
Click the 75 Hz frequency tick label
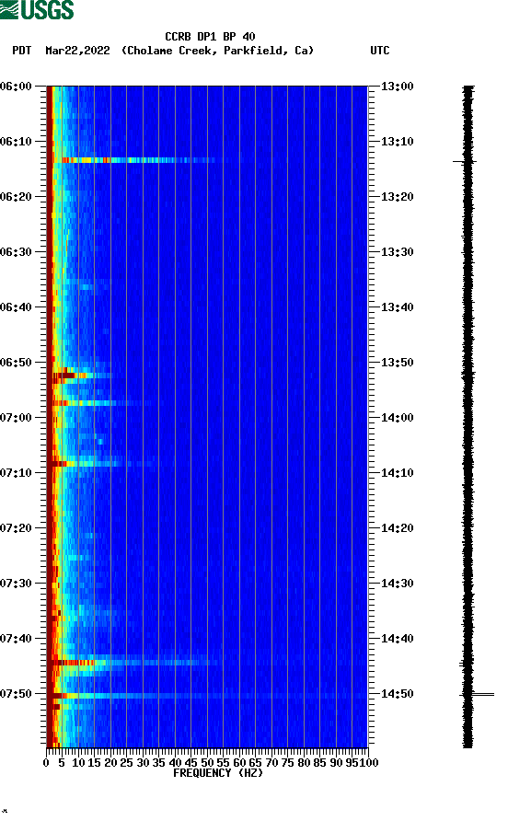click(x=287, y=763)
